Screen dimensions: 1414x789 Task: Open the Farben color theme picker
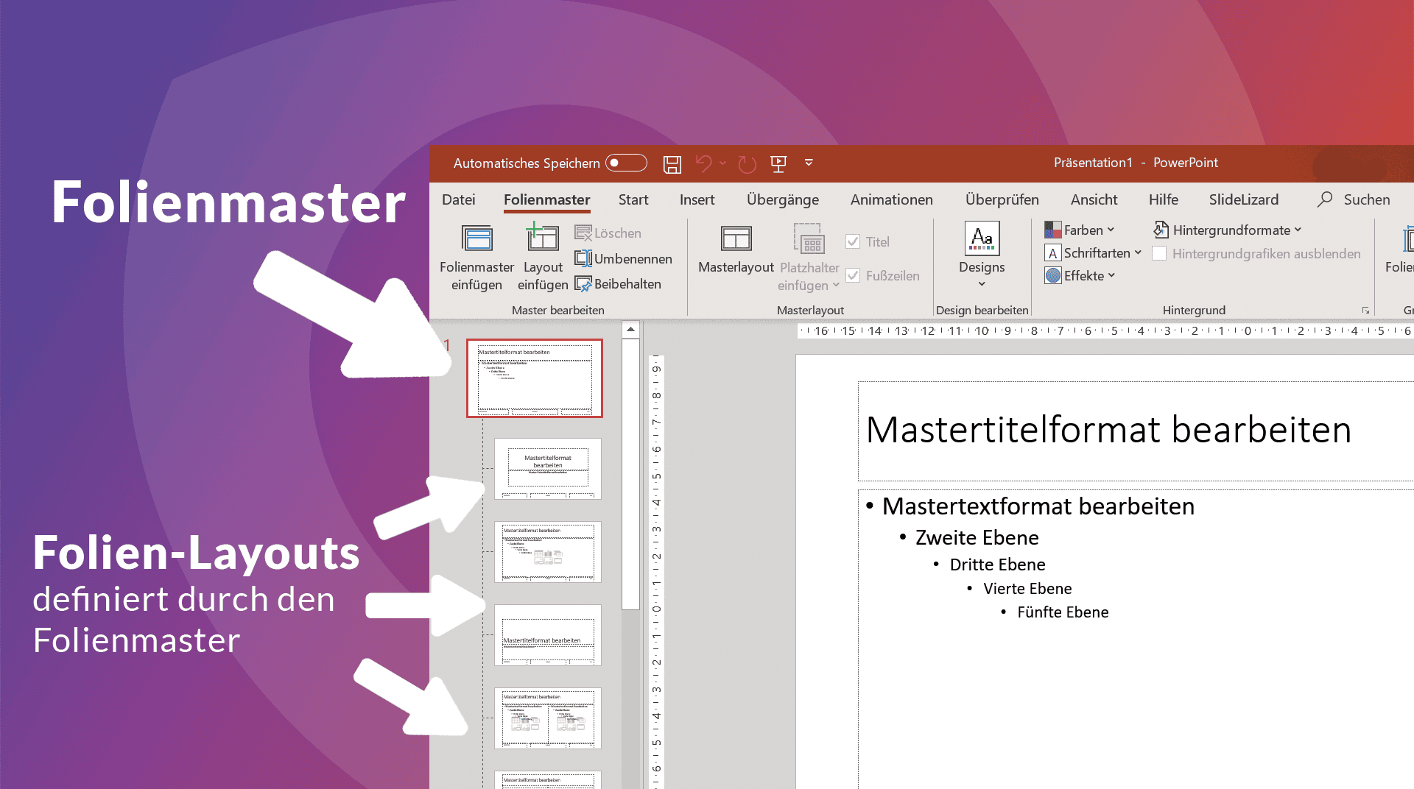pyautogui.click(x=1080, y=230)
